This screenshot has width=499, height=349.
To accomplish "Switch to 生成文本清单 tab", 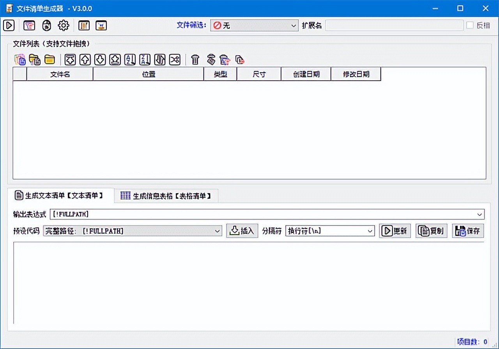I will pyautogui.click(x=60, y=196).
